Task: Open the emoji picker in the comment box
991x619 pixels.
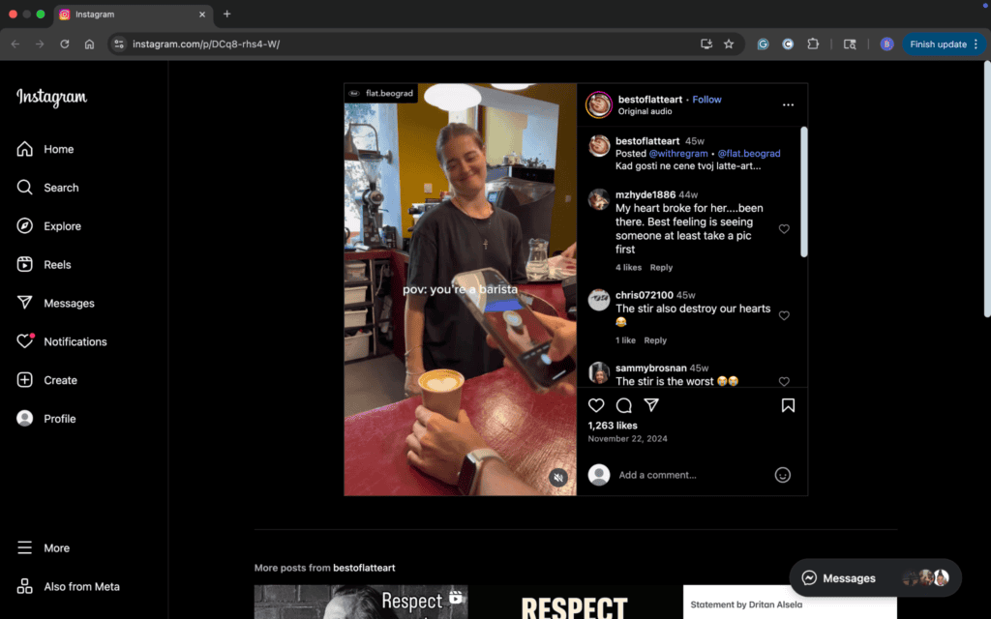Action: point(783,475)
